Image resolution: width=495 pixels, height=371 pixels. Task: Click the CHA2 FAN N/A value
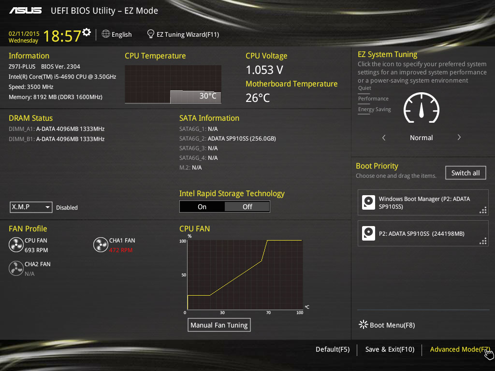point(29,273)
